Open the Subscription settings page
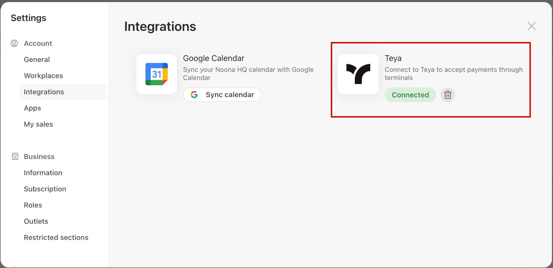 tap(45, 189)
